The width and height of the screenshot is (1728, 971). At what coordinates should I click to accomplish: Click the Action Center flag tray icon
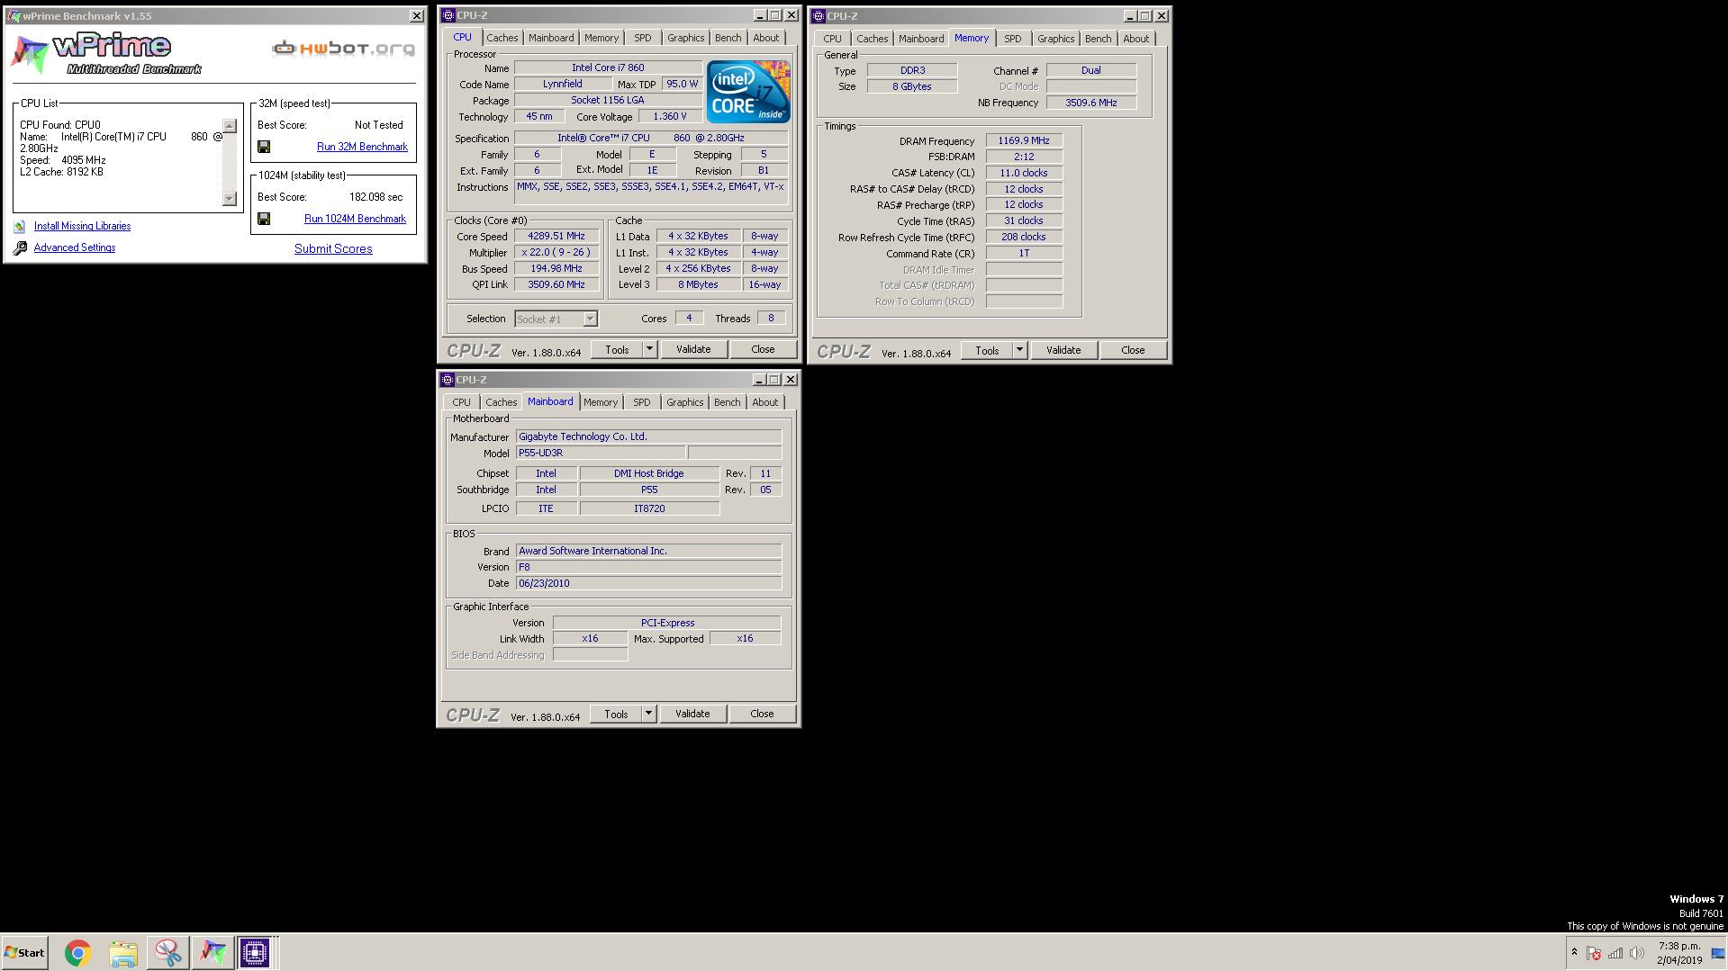tap(1594, 953)
